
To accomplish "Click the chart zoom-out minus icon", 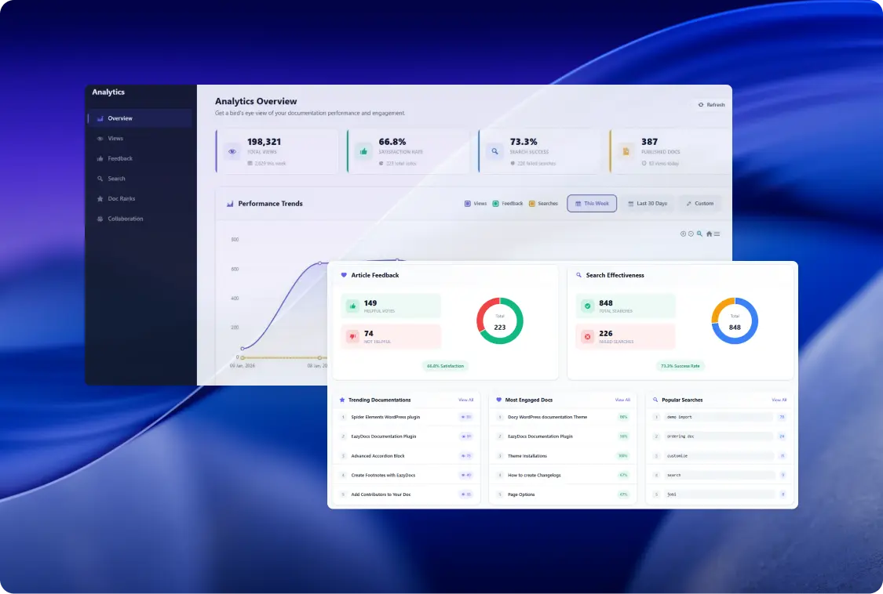I will pyautogui.click(x=691, y=234).
